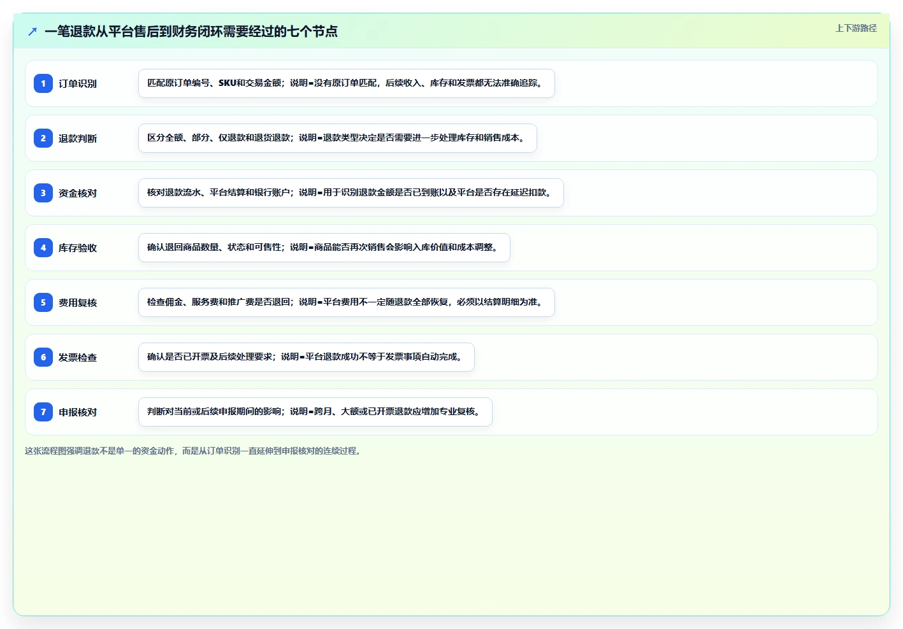Open the description box starting 判断对当前或后续申报期间
The width and height of the screenshot is (903, 629).
pos(315,412)
